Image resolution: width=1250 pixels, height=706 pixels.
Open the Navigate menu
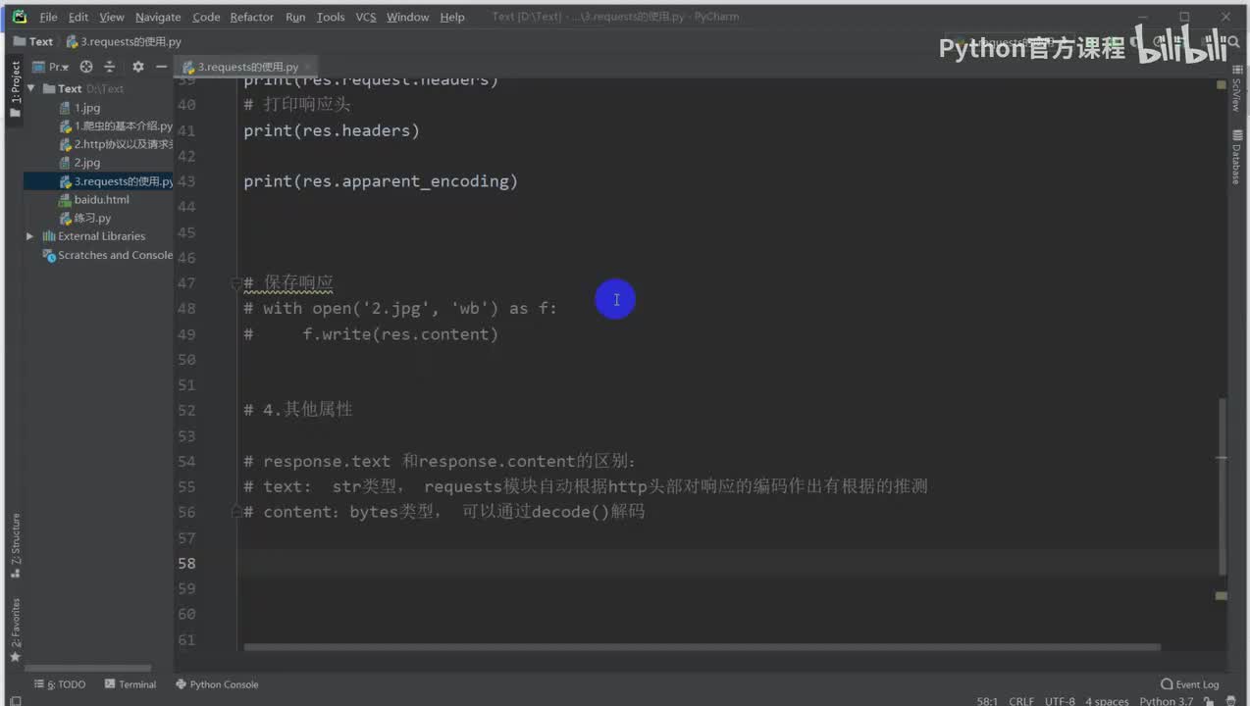[158, 17]
